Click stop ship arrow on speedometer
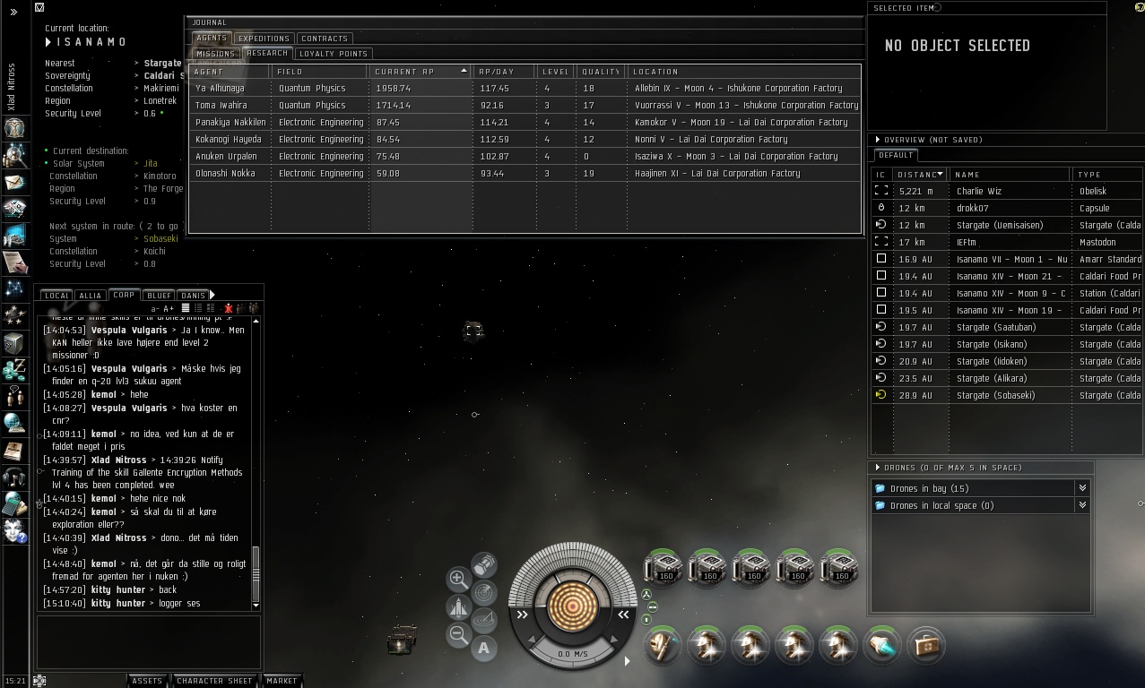The width and height of the screenshot is (1145, 688). point(531,641)
